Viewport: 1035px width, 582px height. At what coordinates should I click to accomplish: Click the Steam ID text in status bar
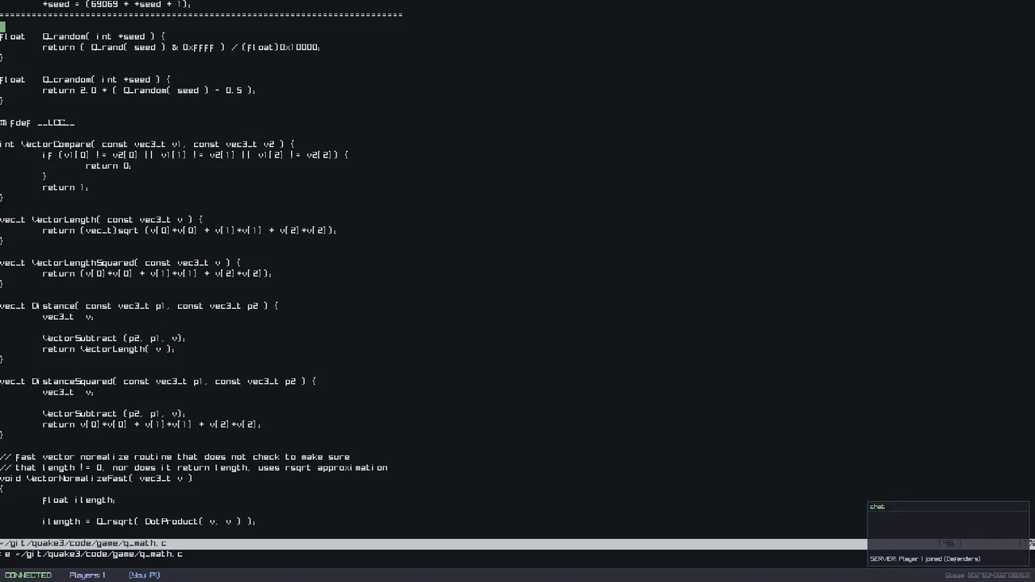[987, 576]
